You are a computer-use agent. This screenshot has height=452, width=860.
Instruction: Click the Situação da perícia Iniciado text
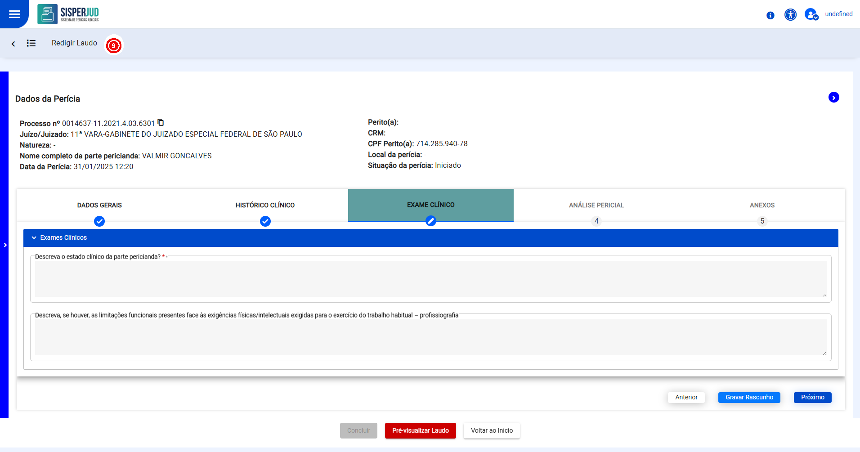414,165
